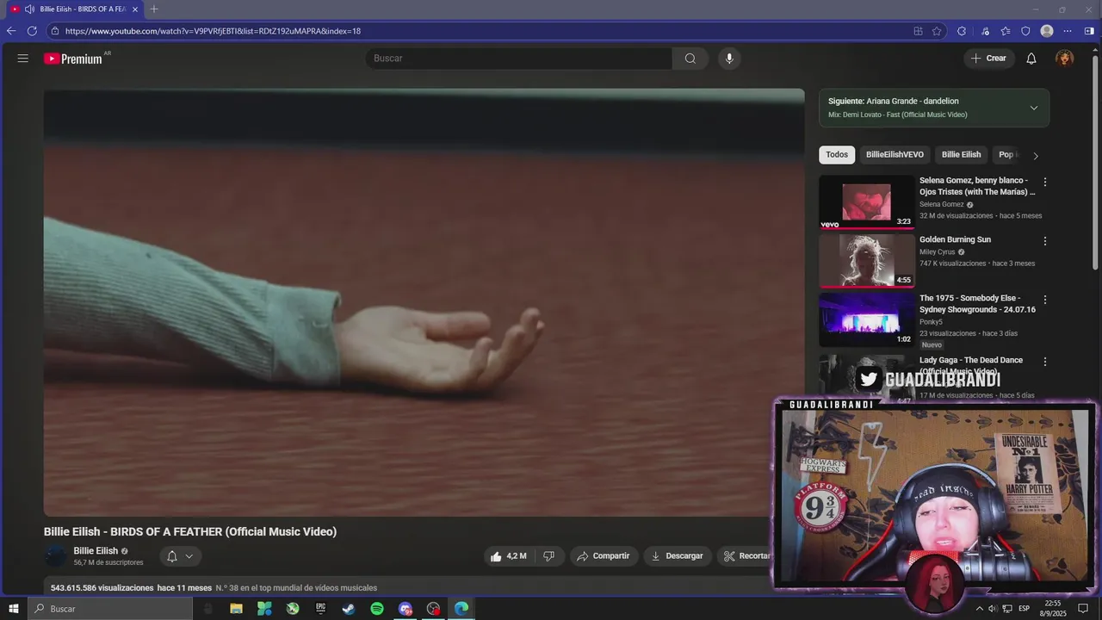
Task: Open the system clock showing 22:55
Action: (1054, 609)
